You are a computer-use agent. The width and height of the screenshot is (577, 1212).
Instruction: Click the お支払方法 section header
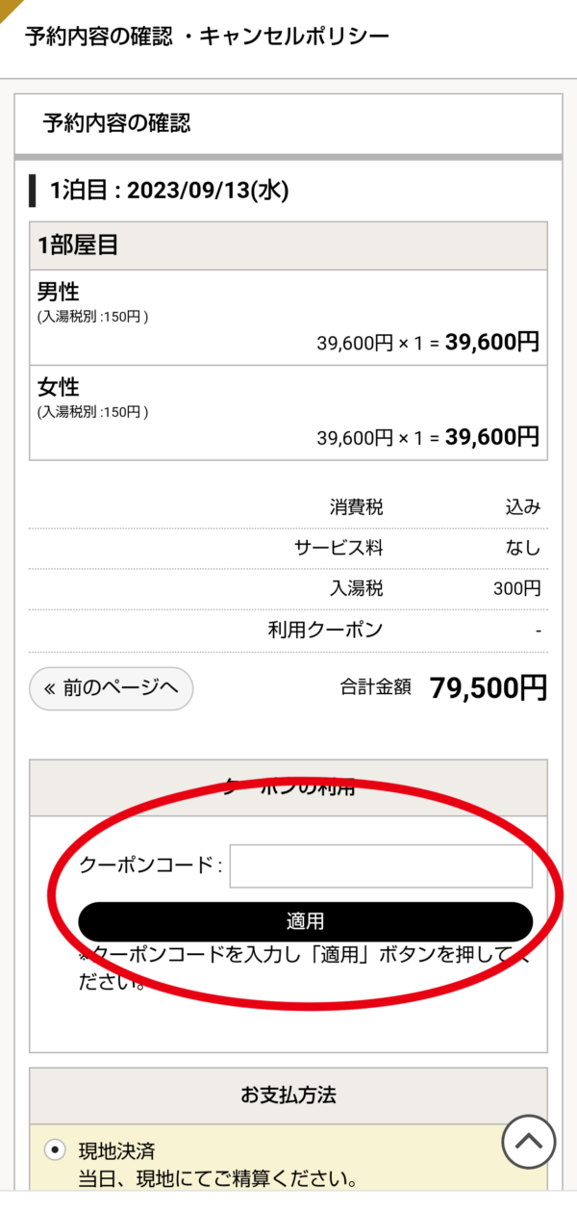288,1096
